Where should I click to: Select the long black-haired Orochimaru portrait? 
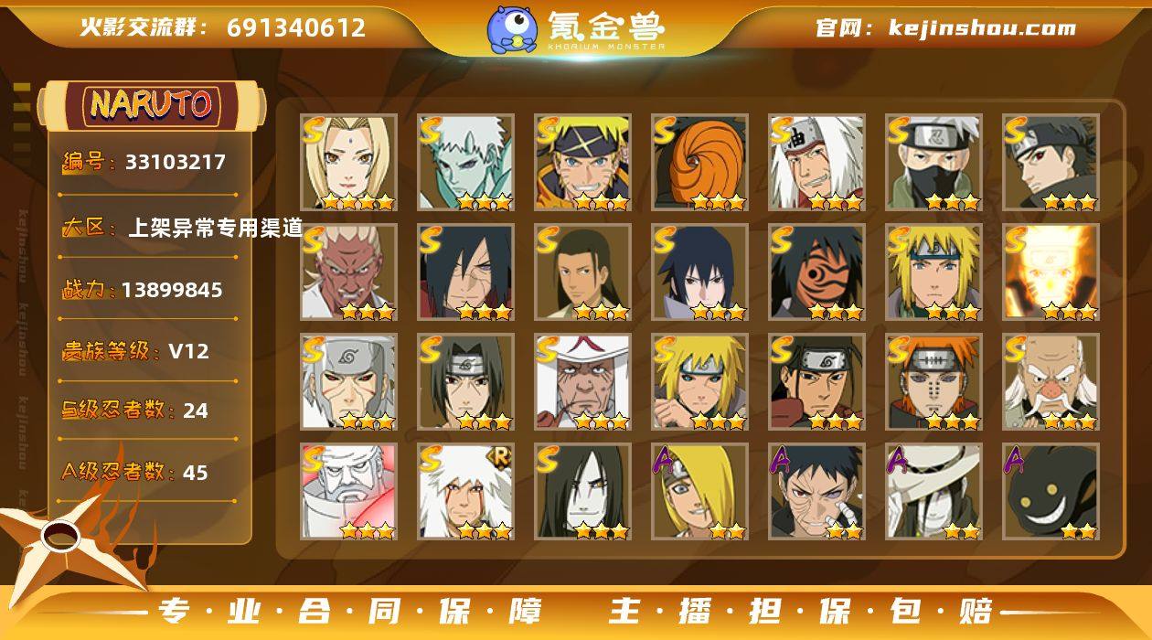582,491
